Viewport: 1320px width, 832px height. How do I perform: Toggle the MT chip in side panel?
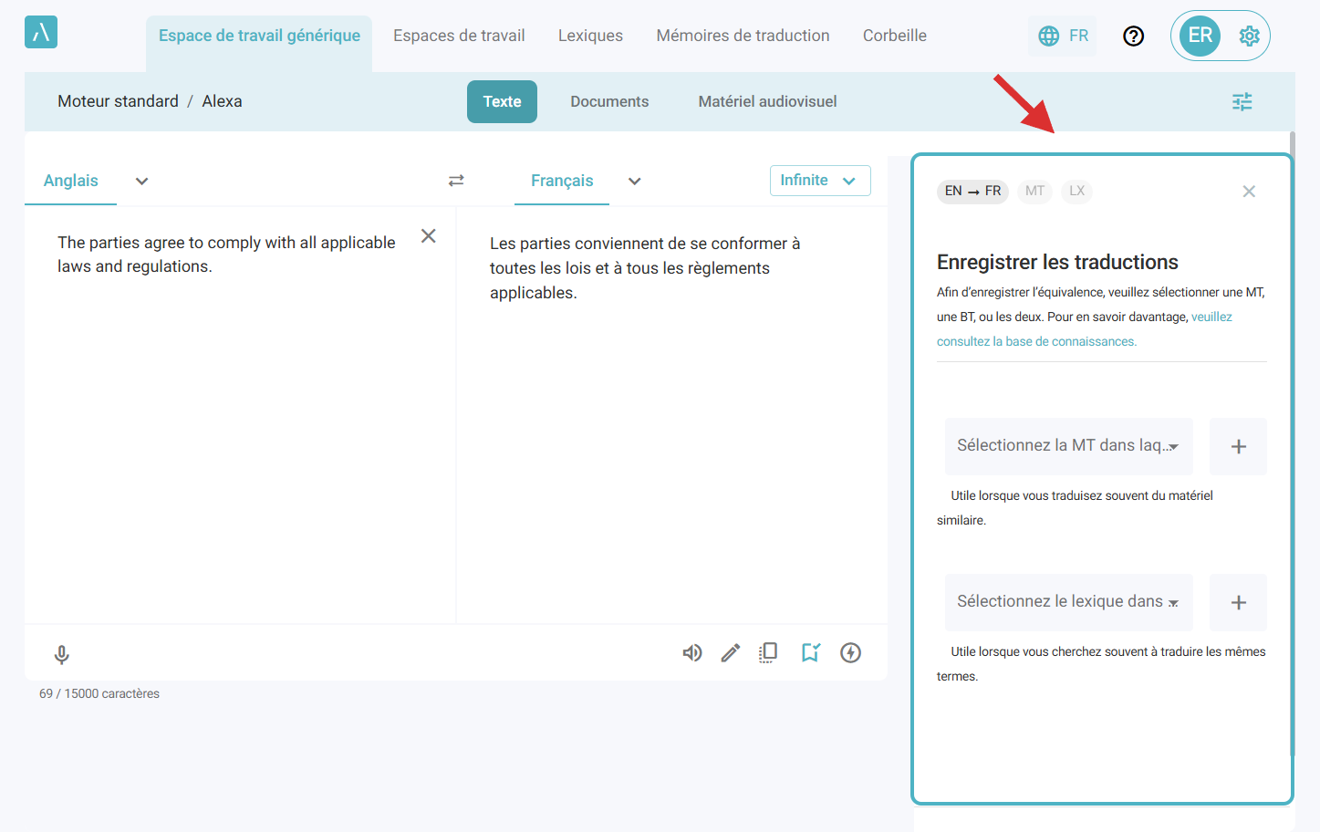[1034, 191]
